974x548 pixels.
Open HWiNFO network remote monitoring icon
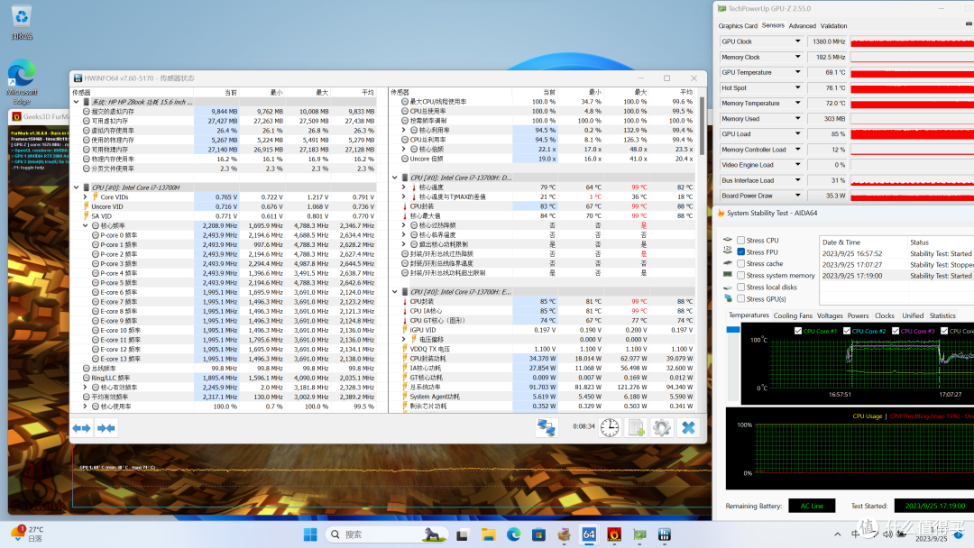point(547,427)
